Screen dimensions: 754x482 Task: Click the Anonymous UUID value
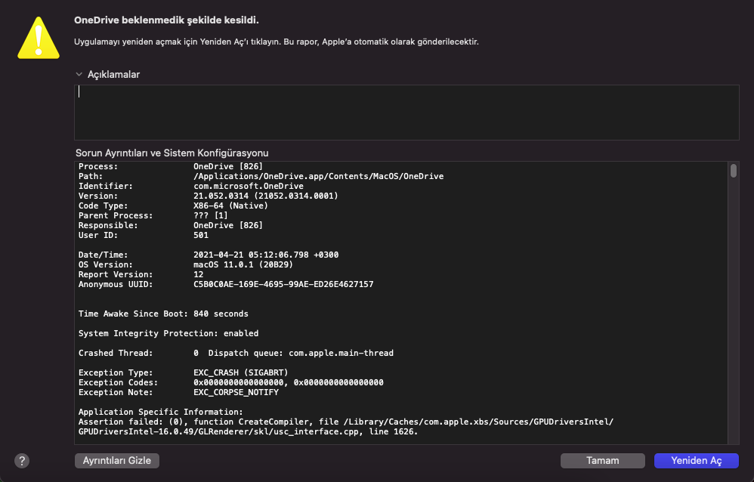click(283, 284)
